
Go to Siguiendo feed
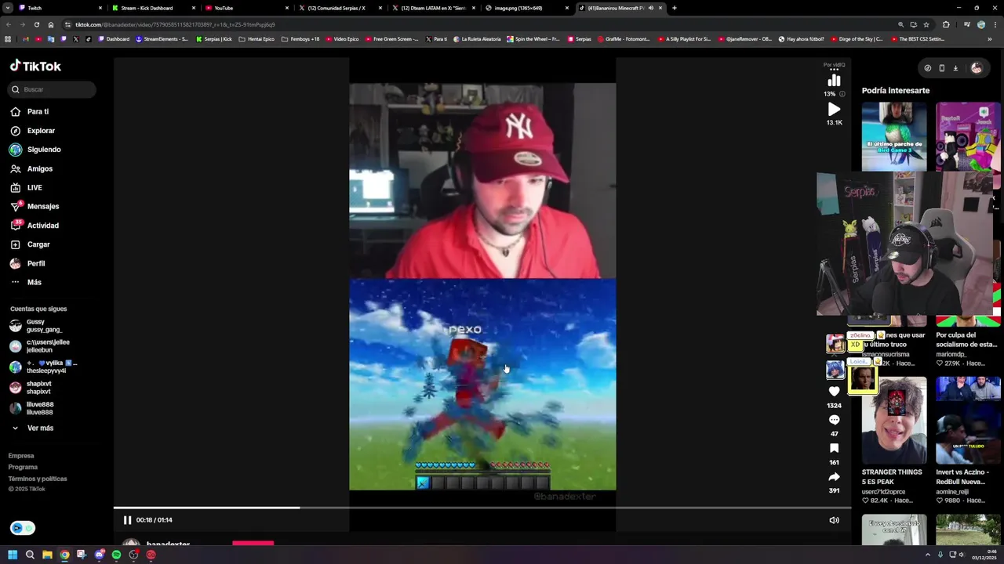tap(44, 150)
